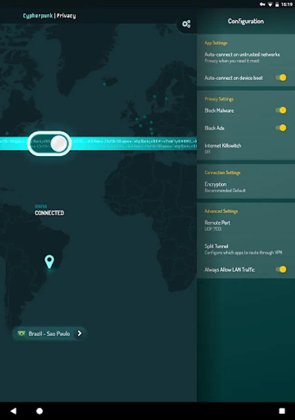The width and height of the screenshot is (295, 420).
Task: Open Auto-connect on untrusted networks setting
Action: coord(246,57)
